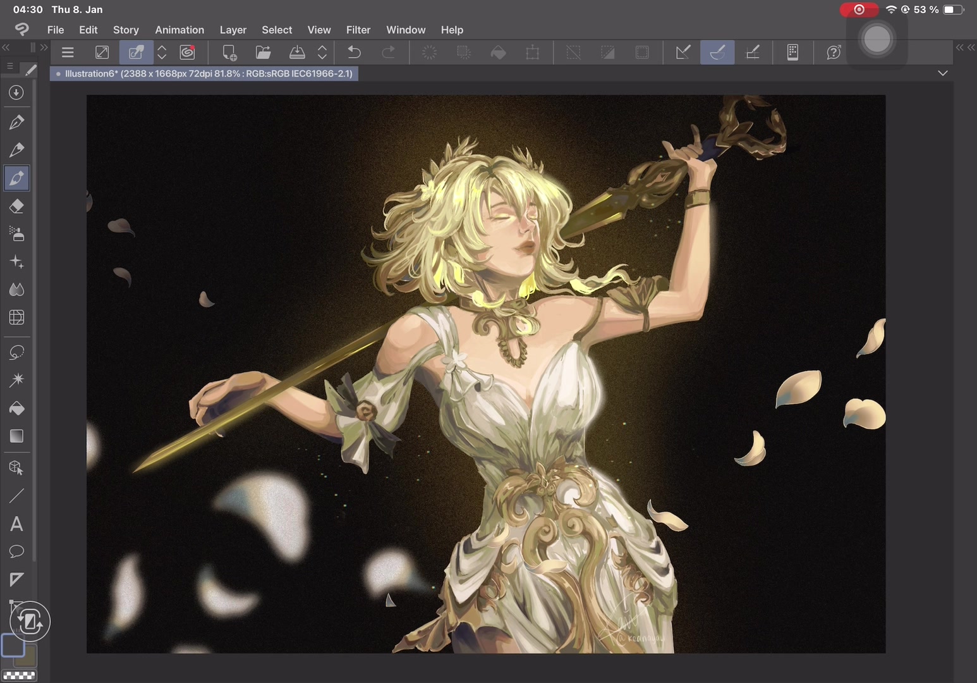Open a file with the folder icon
The image size is (977, 683).
click(263, 52)
